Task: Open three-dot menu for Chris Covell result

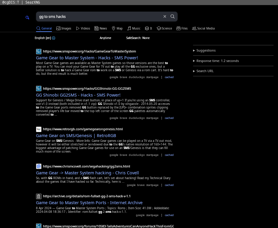Action: click(x=161, y=185)
